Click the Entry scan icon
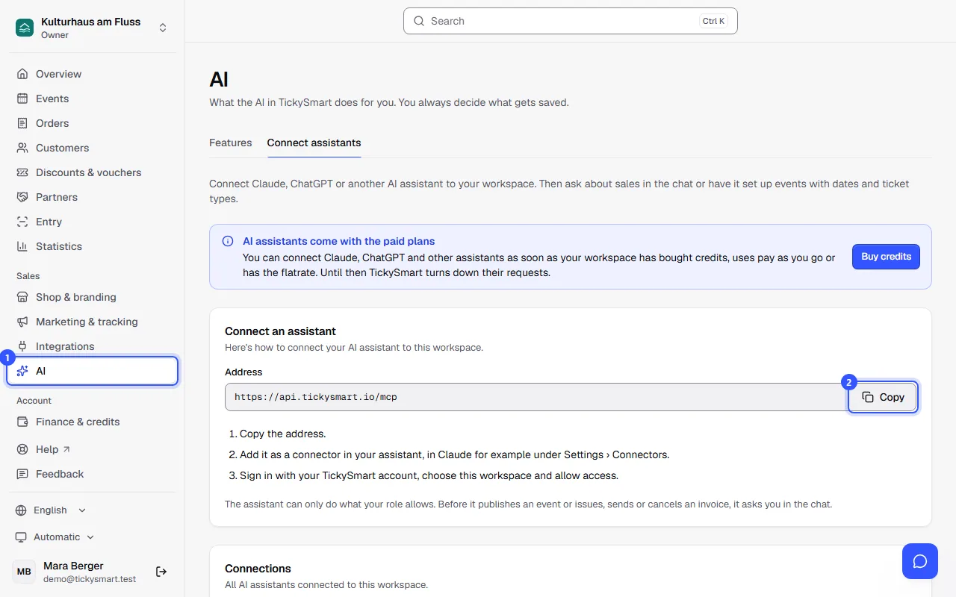Viewport: 956px width, 597px height. (x=22, y=222)
